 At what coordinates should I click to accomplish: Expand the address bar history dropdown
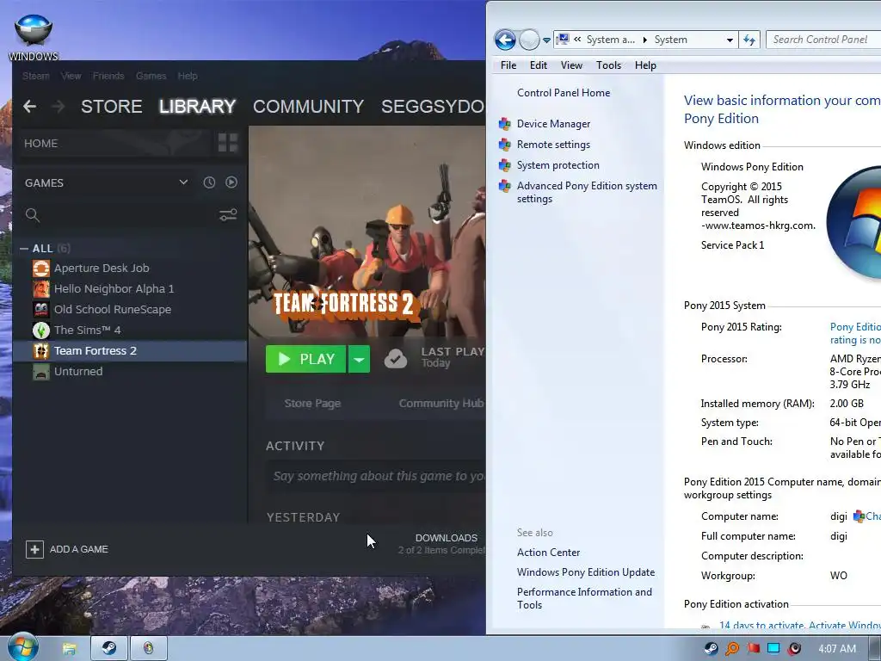730,40
